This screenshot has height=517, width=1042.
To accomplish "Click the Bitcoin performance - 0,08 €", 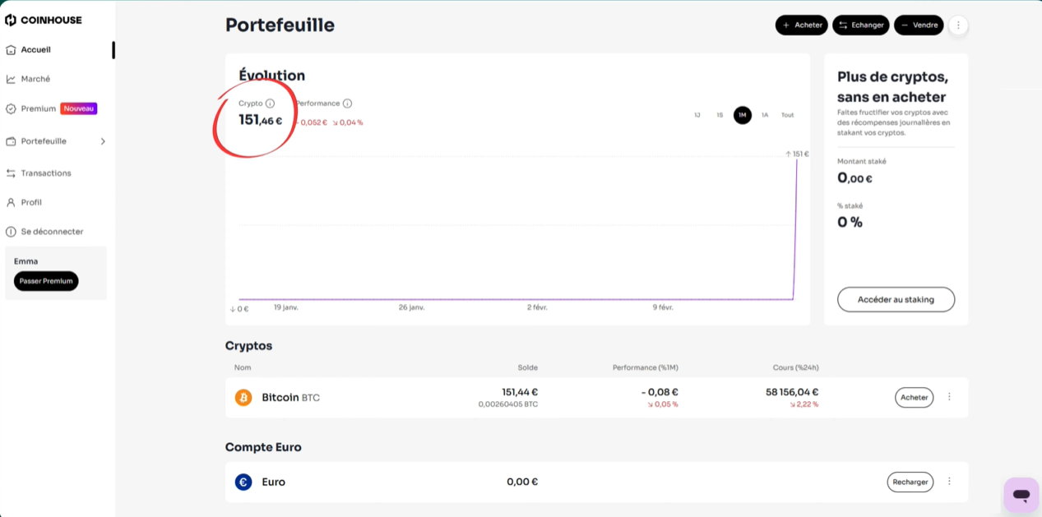I will point(660,392).
